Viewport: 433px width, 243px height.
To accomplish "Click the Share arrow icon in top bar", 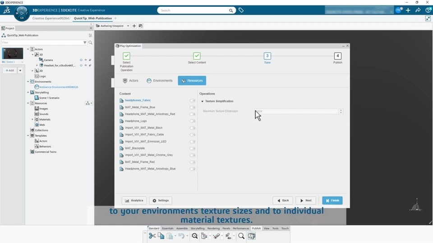I will pyautogui.click(x=418, y=10).
